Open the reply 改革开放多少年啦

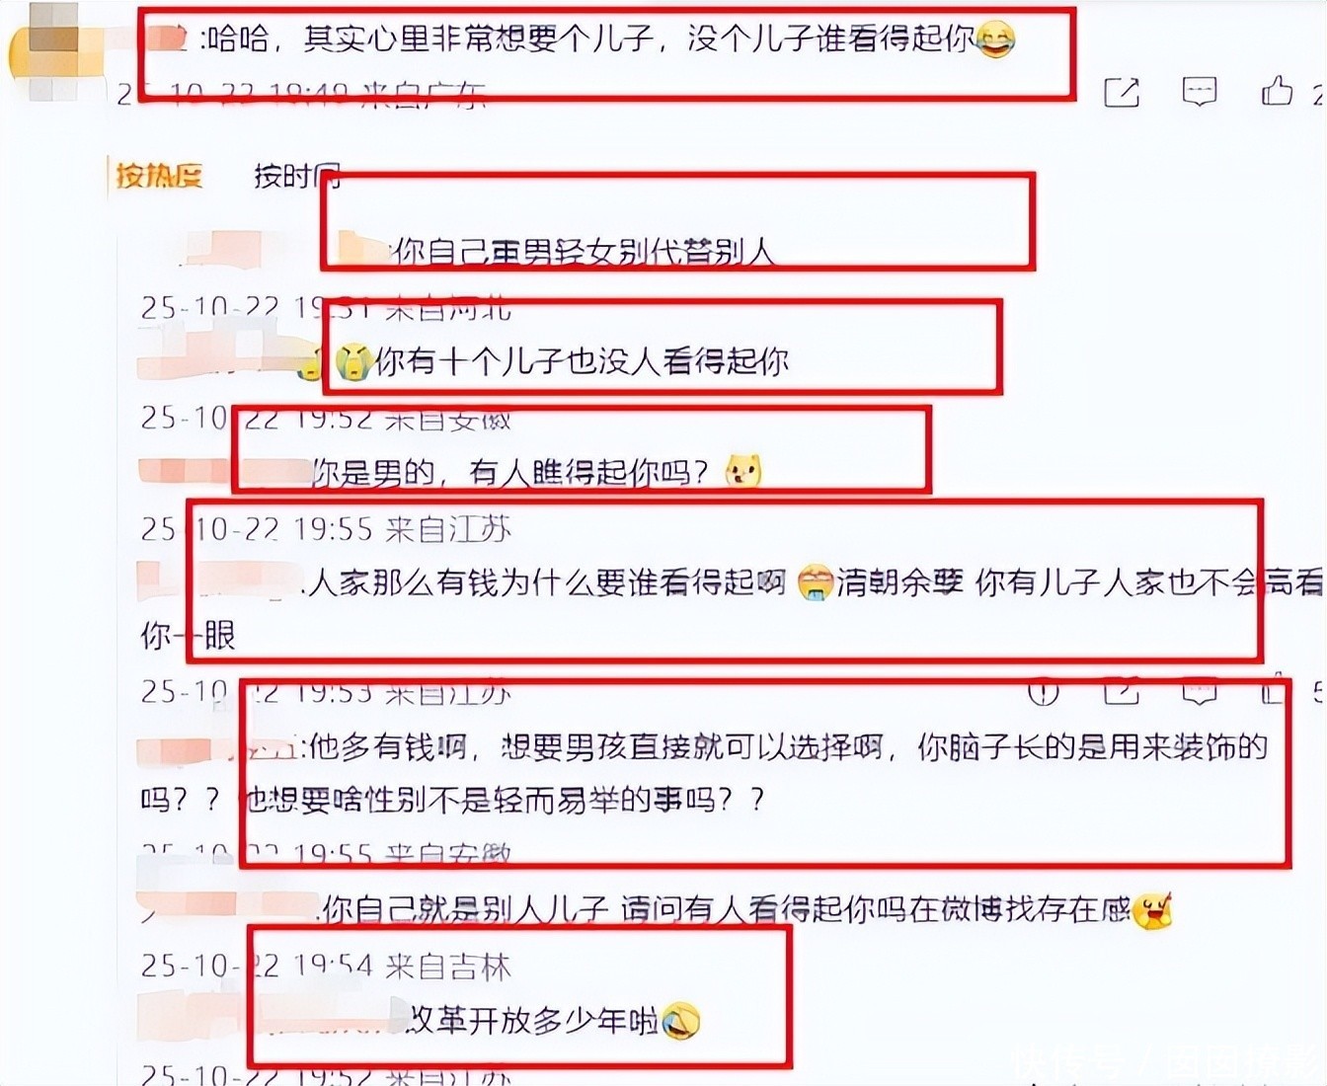533,1020
